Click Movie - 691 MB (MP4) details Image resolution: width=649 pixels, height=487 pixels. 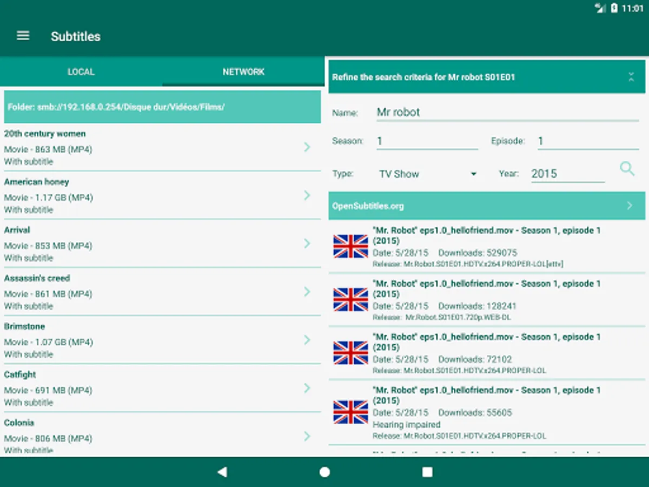[x=48, y=390]
